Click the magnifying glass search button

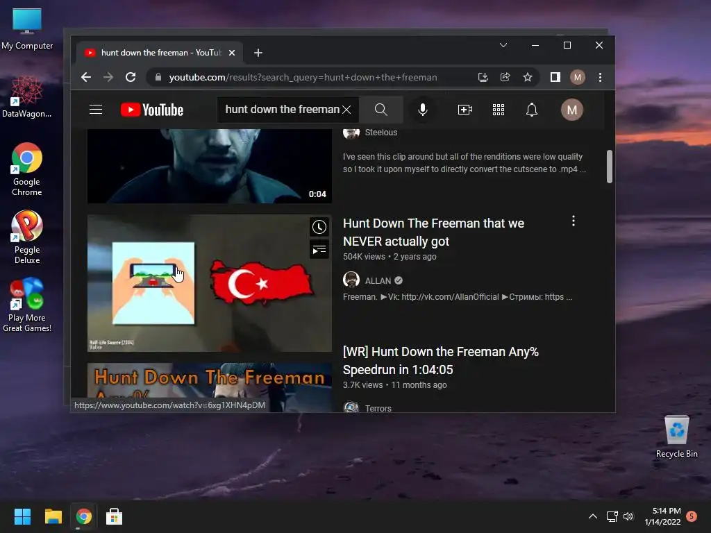[381, 110]
